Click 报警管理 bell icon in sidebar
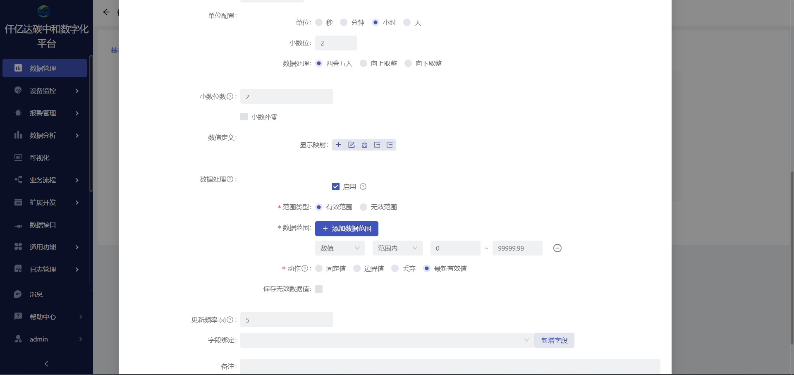The image size is (794, 375). pyautogui.click(x=18, y=112)
